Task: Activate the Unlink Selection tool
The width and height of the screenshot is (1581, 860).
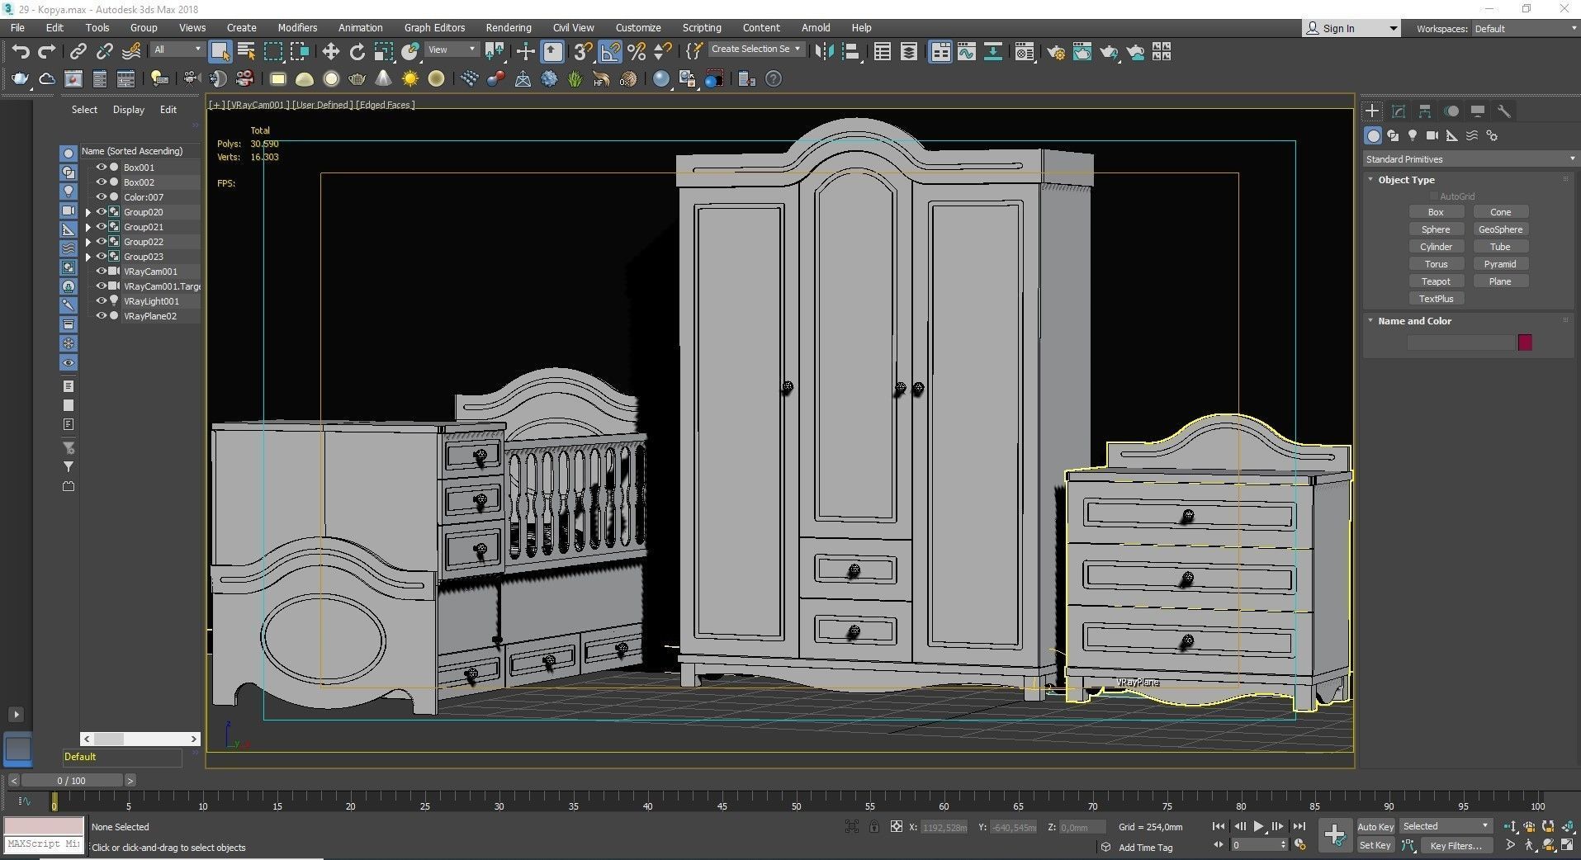Action: (104, 52)
